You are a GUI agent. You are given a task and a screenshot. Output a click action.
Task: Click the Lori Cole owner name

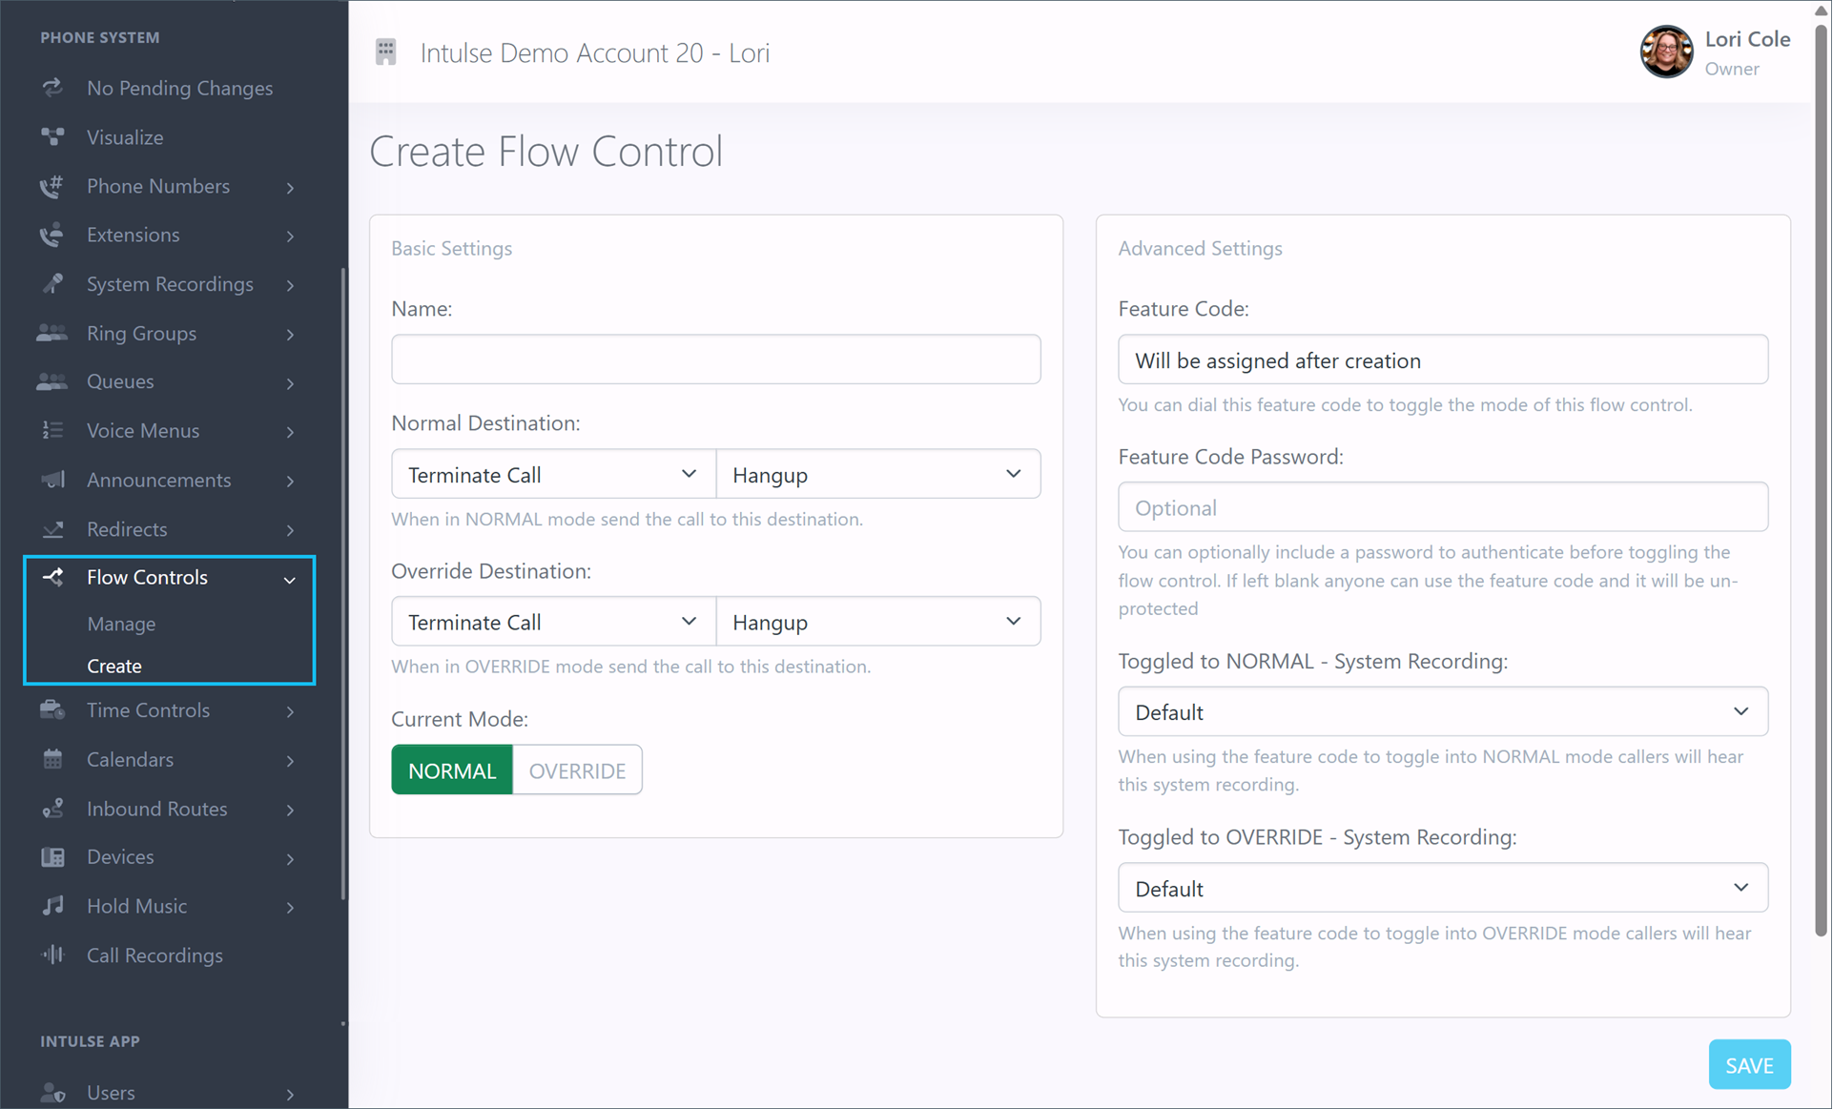1747,39
